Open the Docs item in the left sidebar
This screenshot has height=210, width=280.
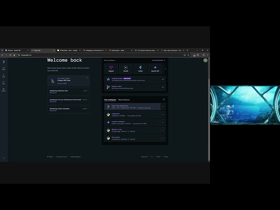click(3, 83)
